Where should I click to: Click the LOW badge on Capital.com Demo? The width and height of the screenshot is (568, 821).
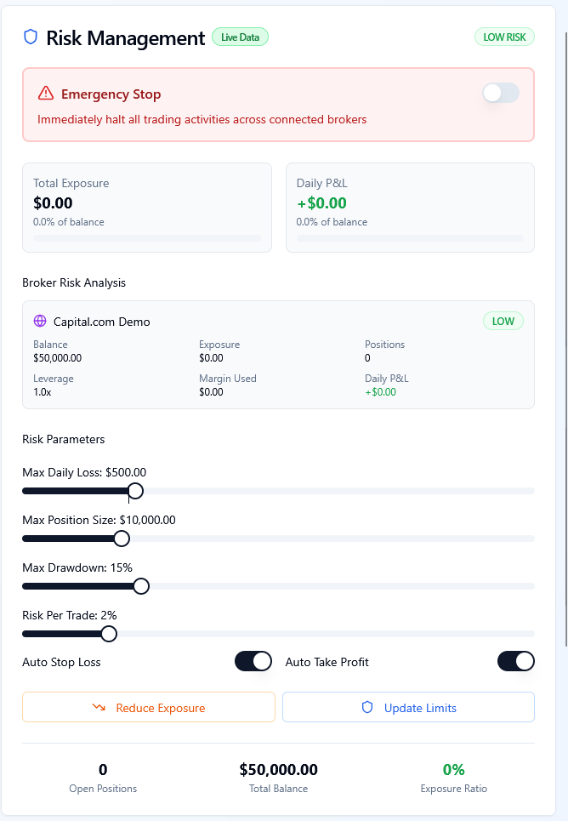(x=503, y=322)
